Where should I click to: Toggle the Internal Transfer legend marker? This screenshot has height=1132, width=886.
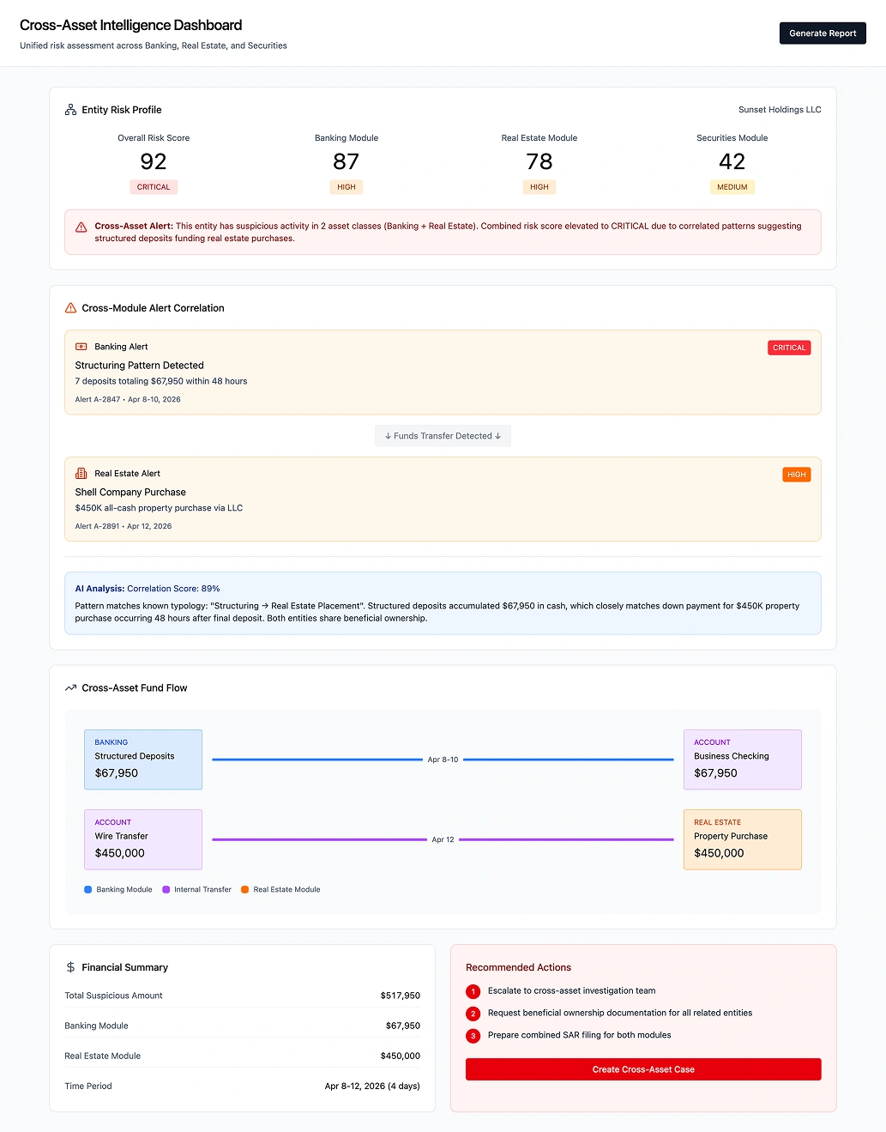point(166,889)
